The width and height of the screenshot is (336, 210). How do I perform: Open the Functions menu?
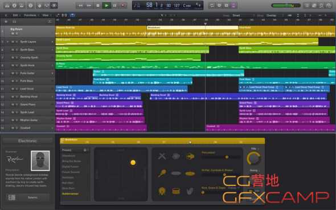coord(30,15)
